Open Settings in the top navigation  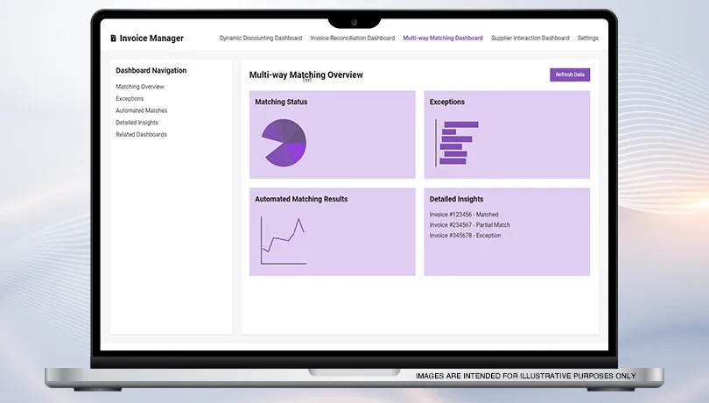(588, 39)
